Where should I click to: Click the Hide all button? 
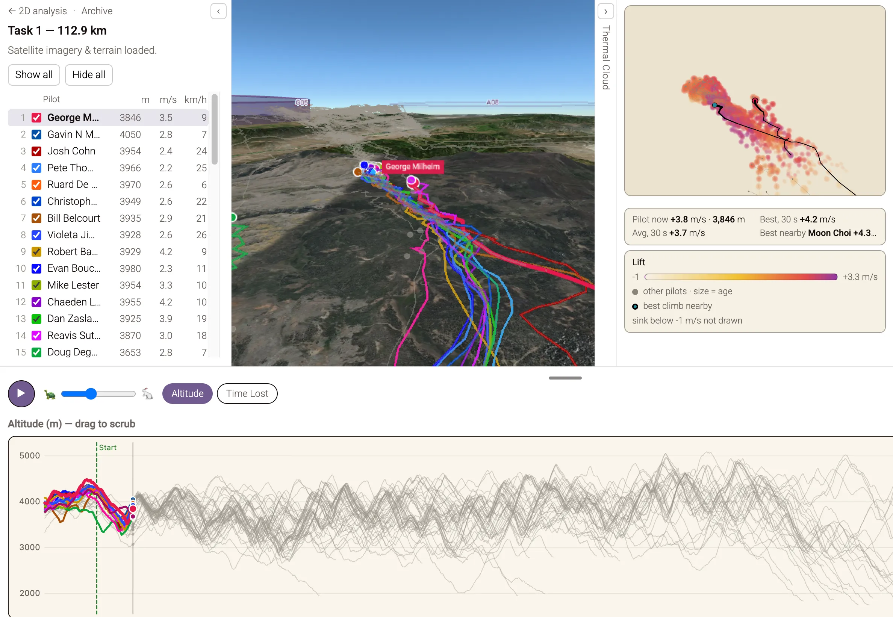point(89,75)
